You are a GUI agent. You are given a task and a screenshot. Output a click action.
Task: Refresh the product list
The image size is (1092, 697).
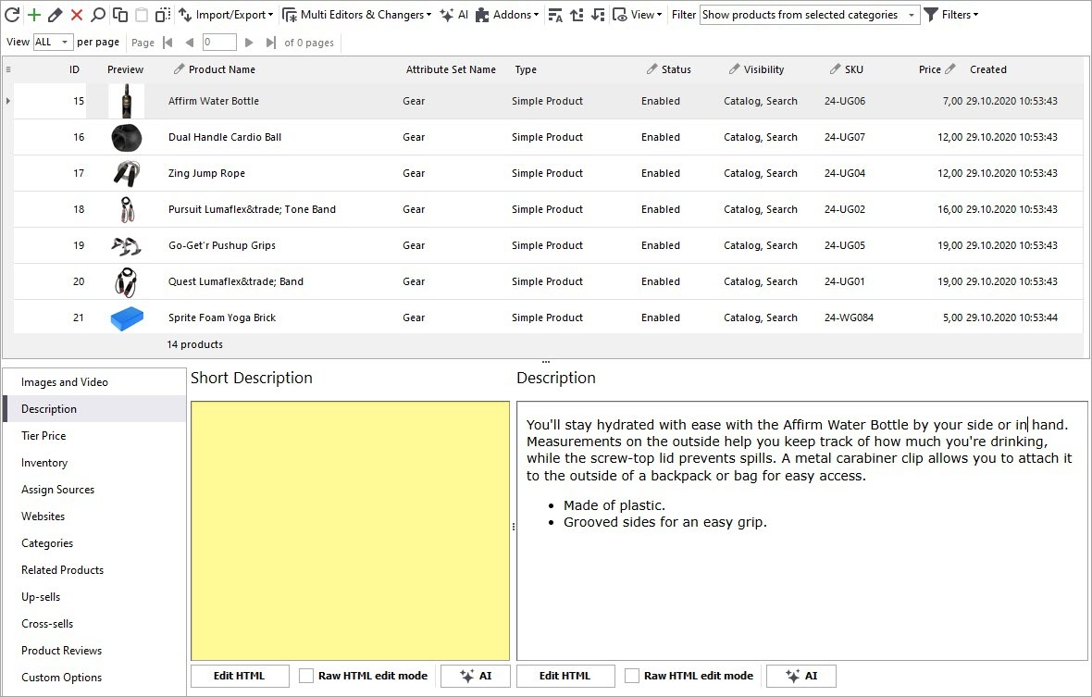coord(10,14)
